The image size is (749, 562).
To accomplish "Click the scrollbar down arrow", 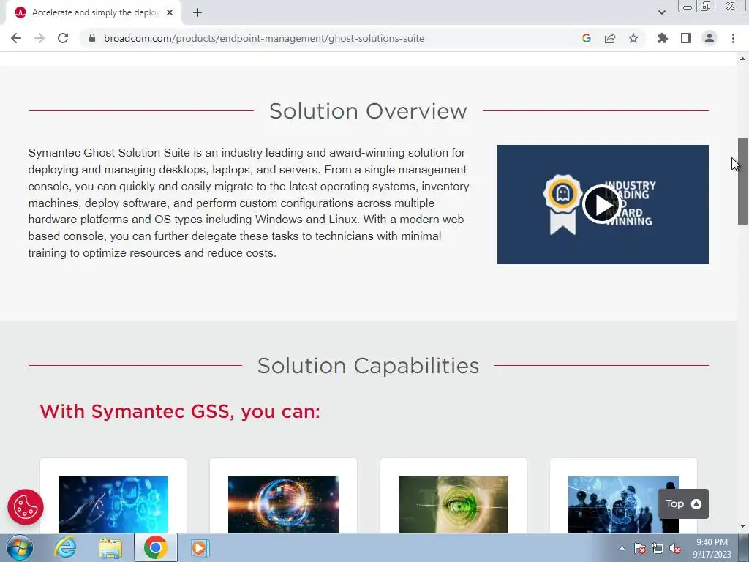I will click(x=743, y=526).
